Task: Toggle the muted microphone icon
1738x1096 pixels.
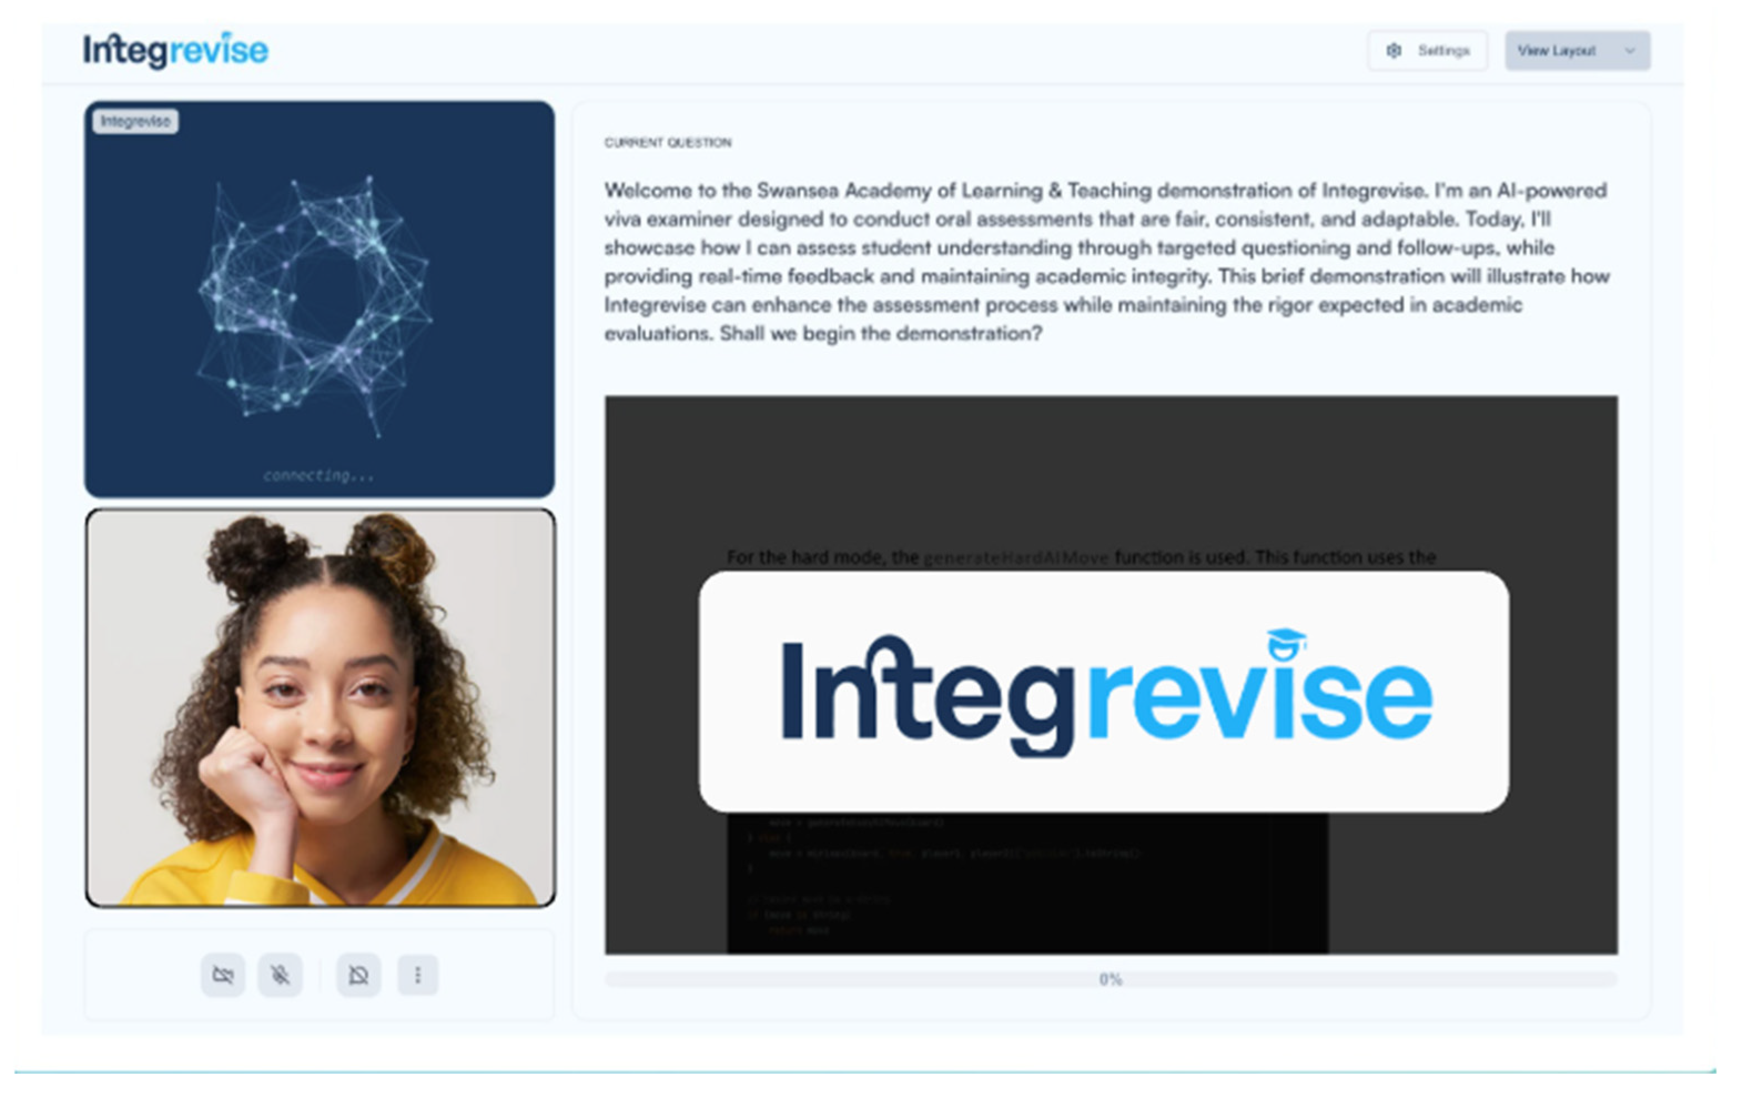Action: 280,975
